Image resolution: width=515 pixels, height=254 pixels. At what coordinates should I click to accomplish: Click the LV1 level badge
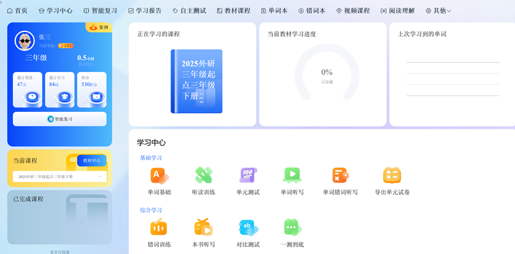point(66,46)
